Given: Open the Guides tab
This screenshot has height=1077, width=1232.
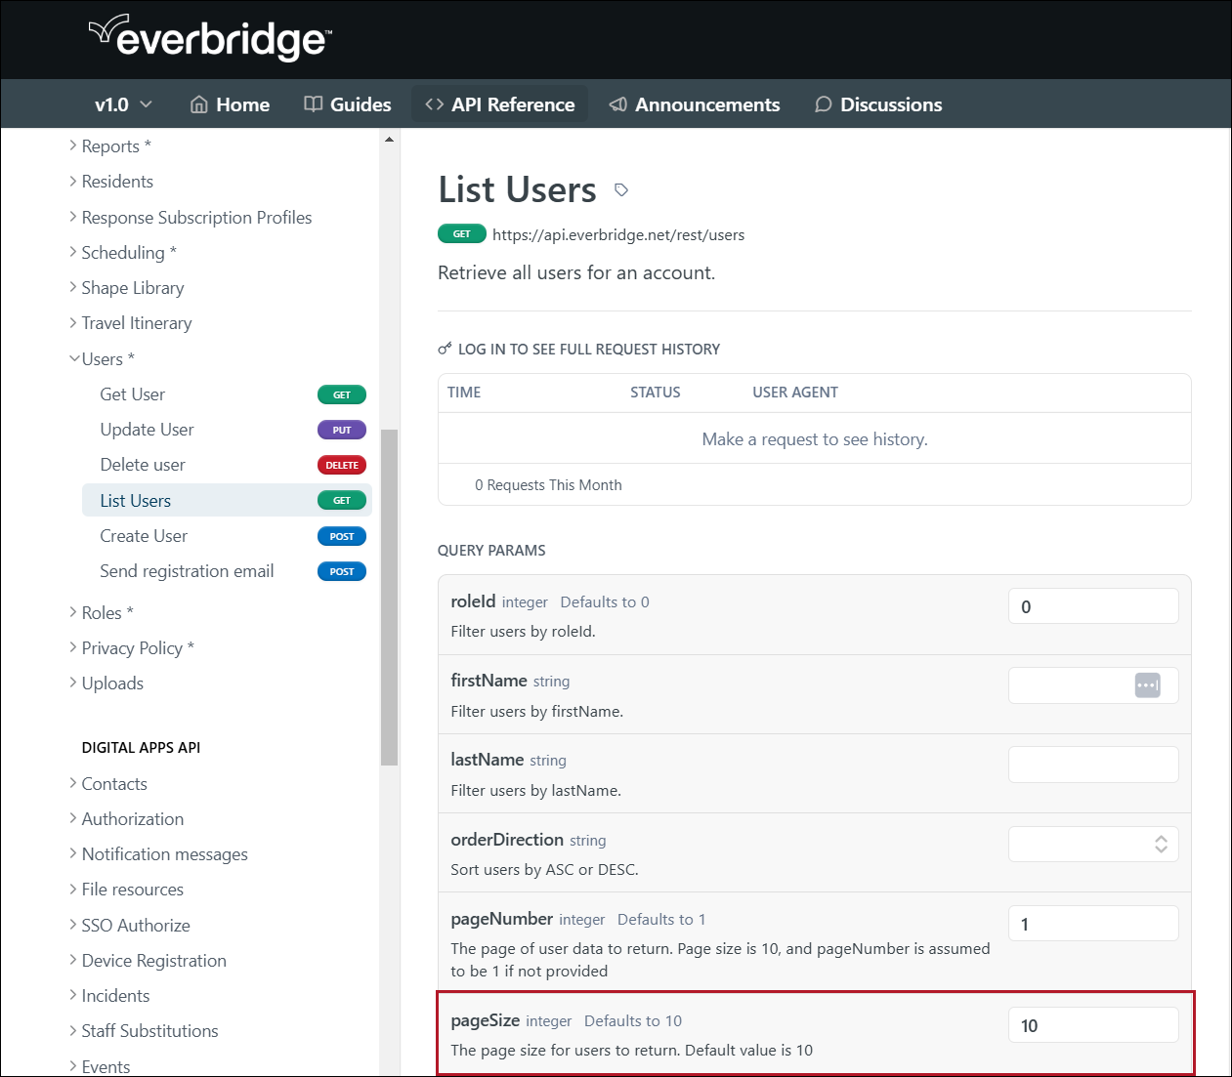Looking at the screenshot, I should [348, 104].
